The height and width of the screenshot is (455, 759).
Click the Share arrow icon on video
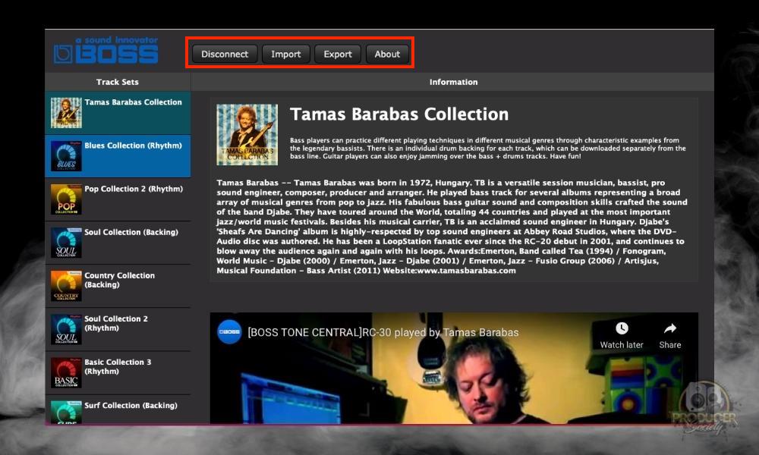(x=670, y=329)
